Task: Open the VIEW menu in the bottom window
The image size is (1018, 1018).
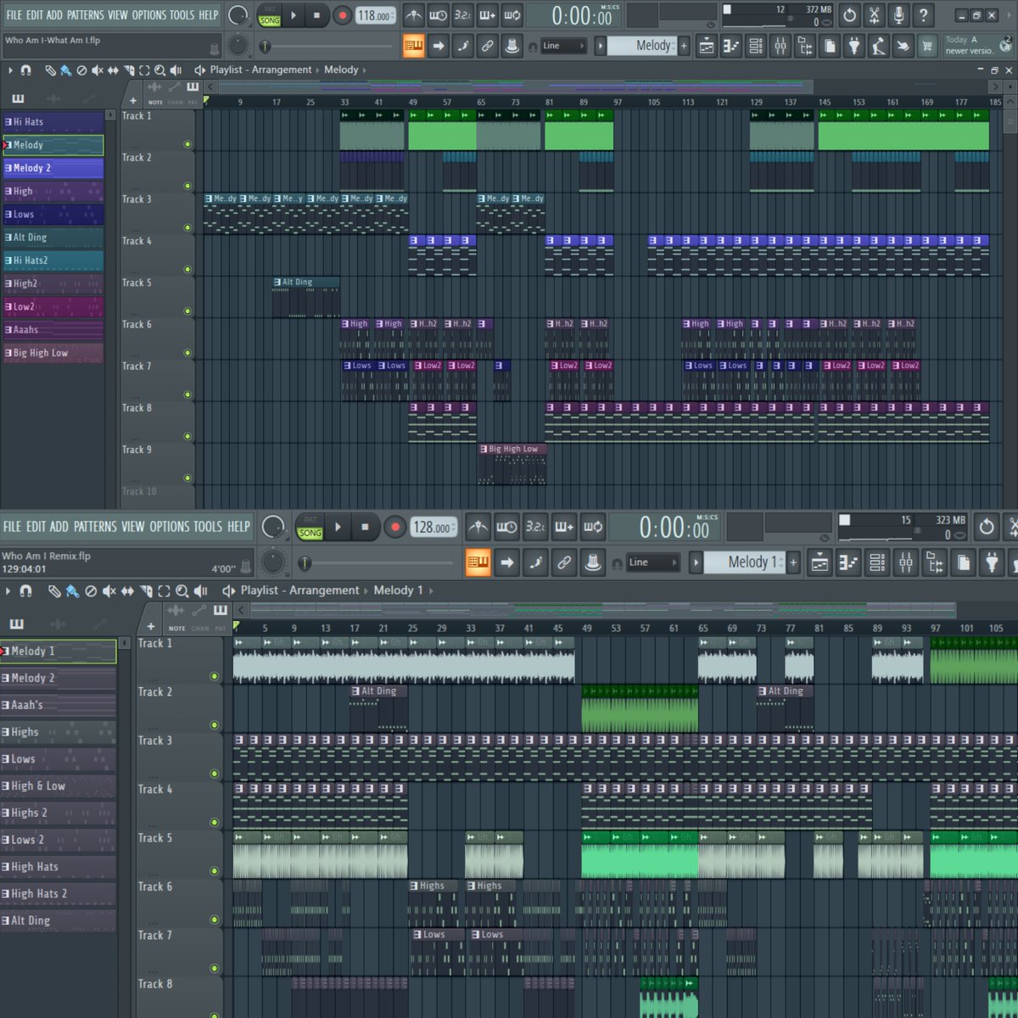Action: 132,527
